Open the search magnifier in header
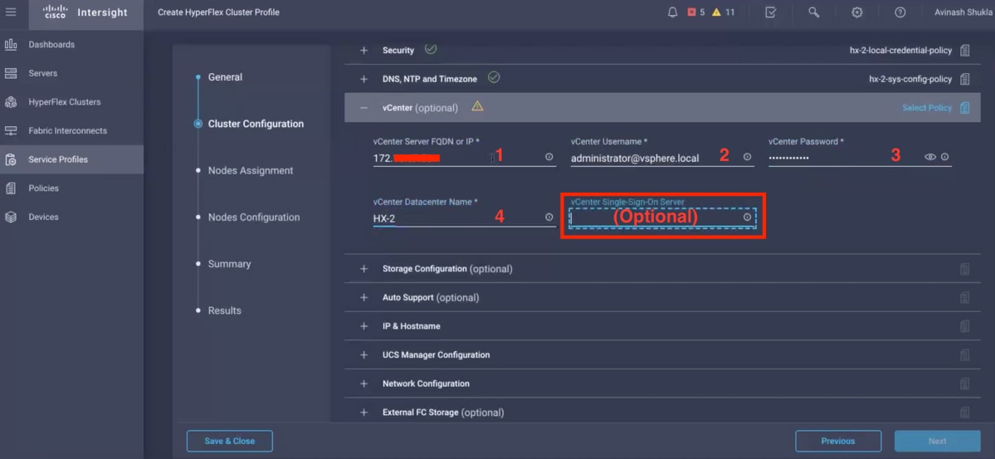995x459 pixels. (813, 12)
